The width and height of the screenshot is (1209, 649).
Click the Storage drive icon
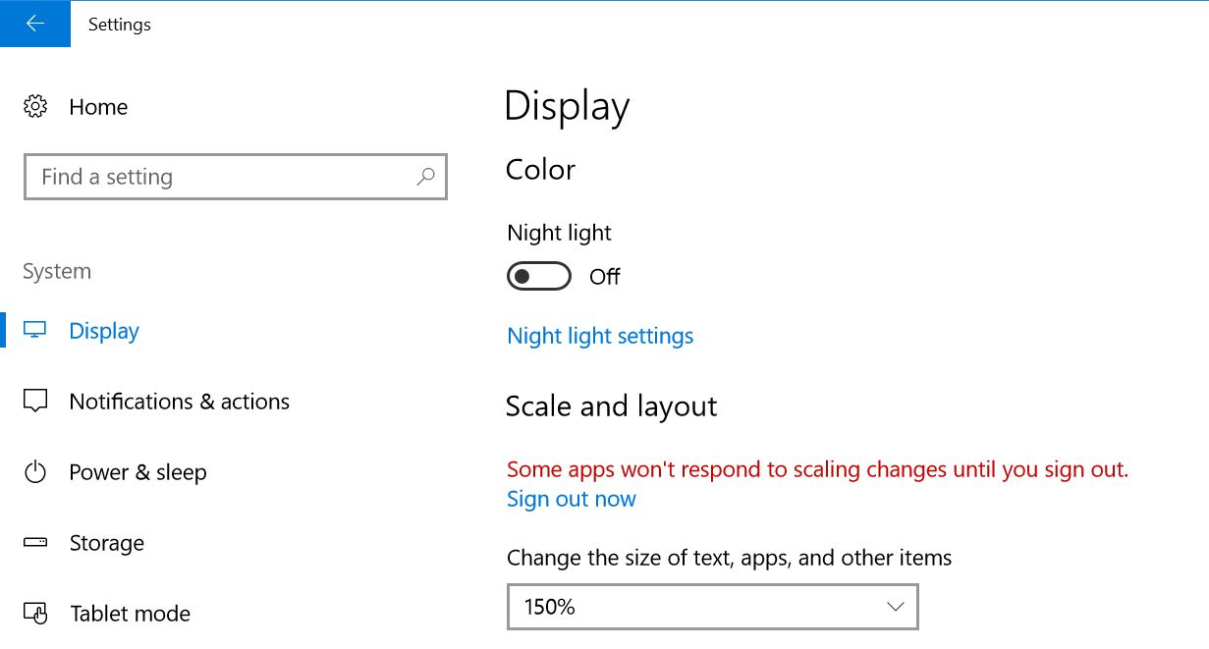pos(34,542)
